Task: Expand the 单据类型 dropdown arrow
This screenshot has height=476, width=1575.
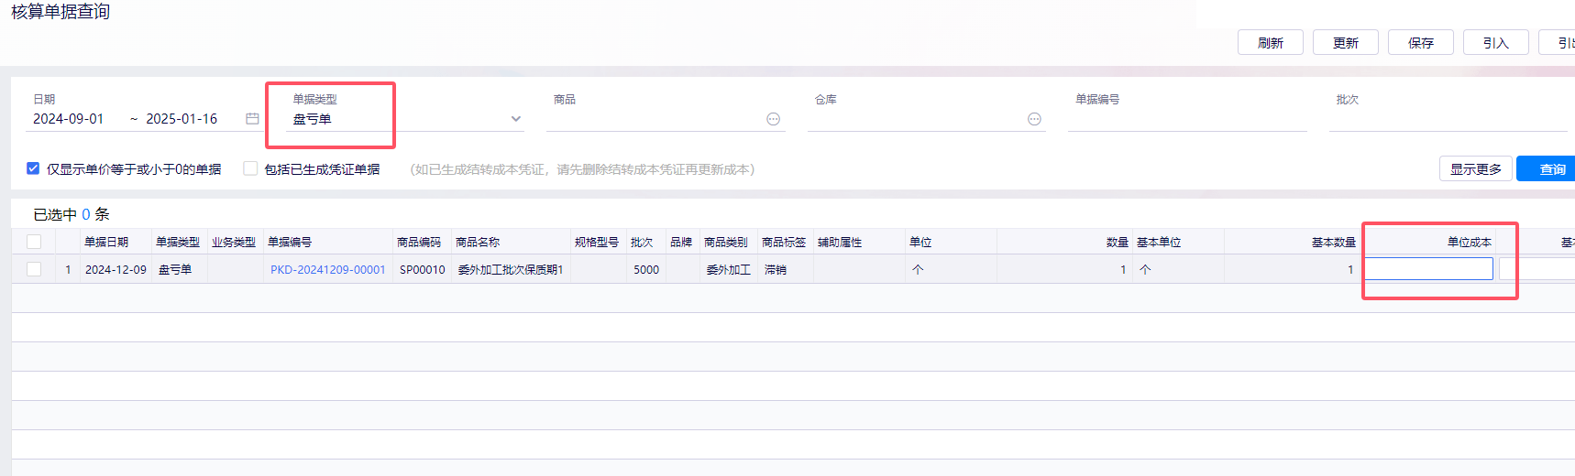Action: [516, 119]
